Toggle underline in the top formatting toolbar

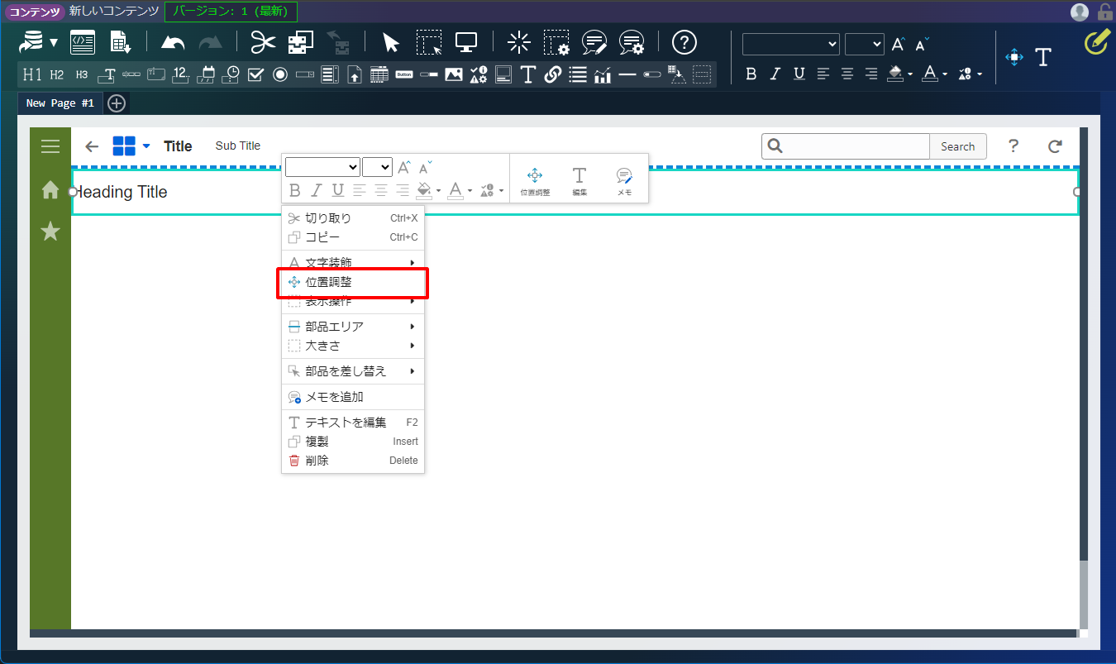coord(799,74)
